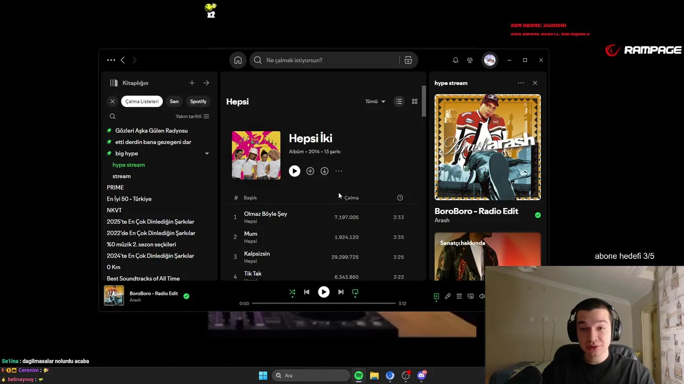Select the stream playlist
The height and width of the screenshot is (384, 684).
121,176
